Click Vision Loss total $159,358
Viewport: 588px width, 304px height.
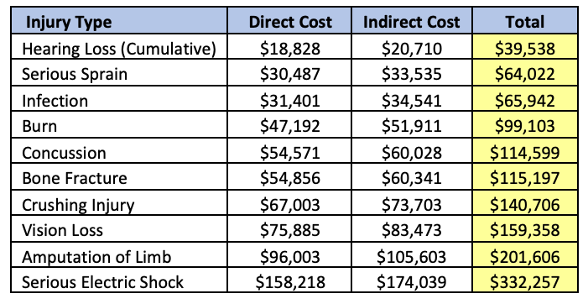(x=525, y=228)
